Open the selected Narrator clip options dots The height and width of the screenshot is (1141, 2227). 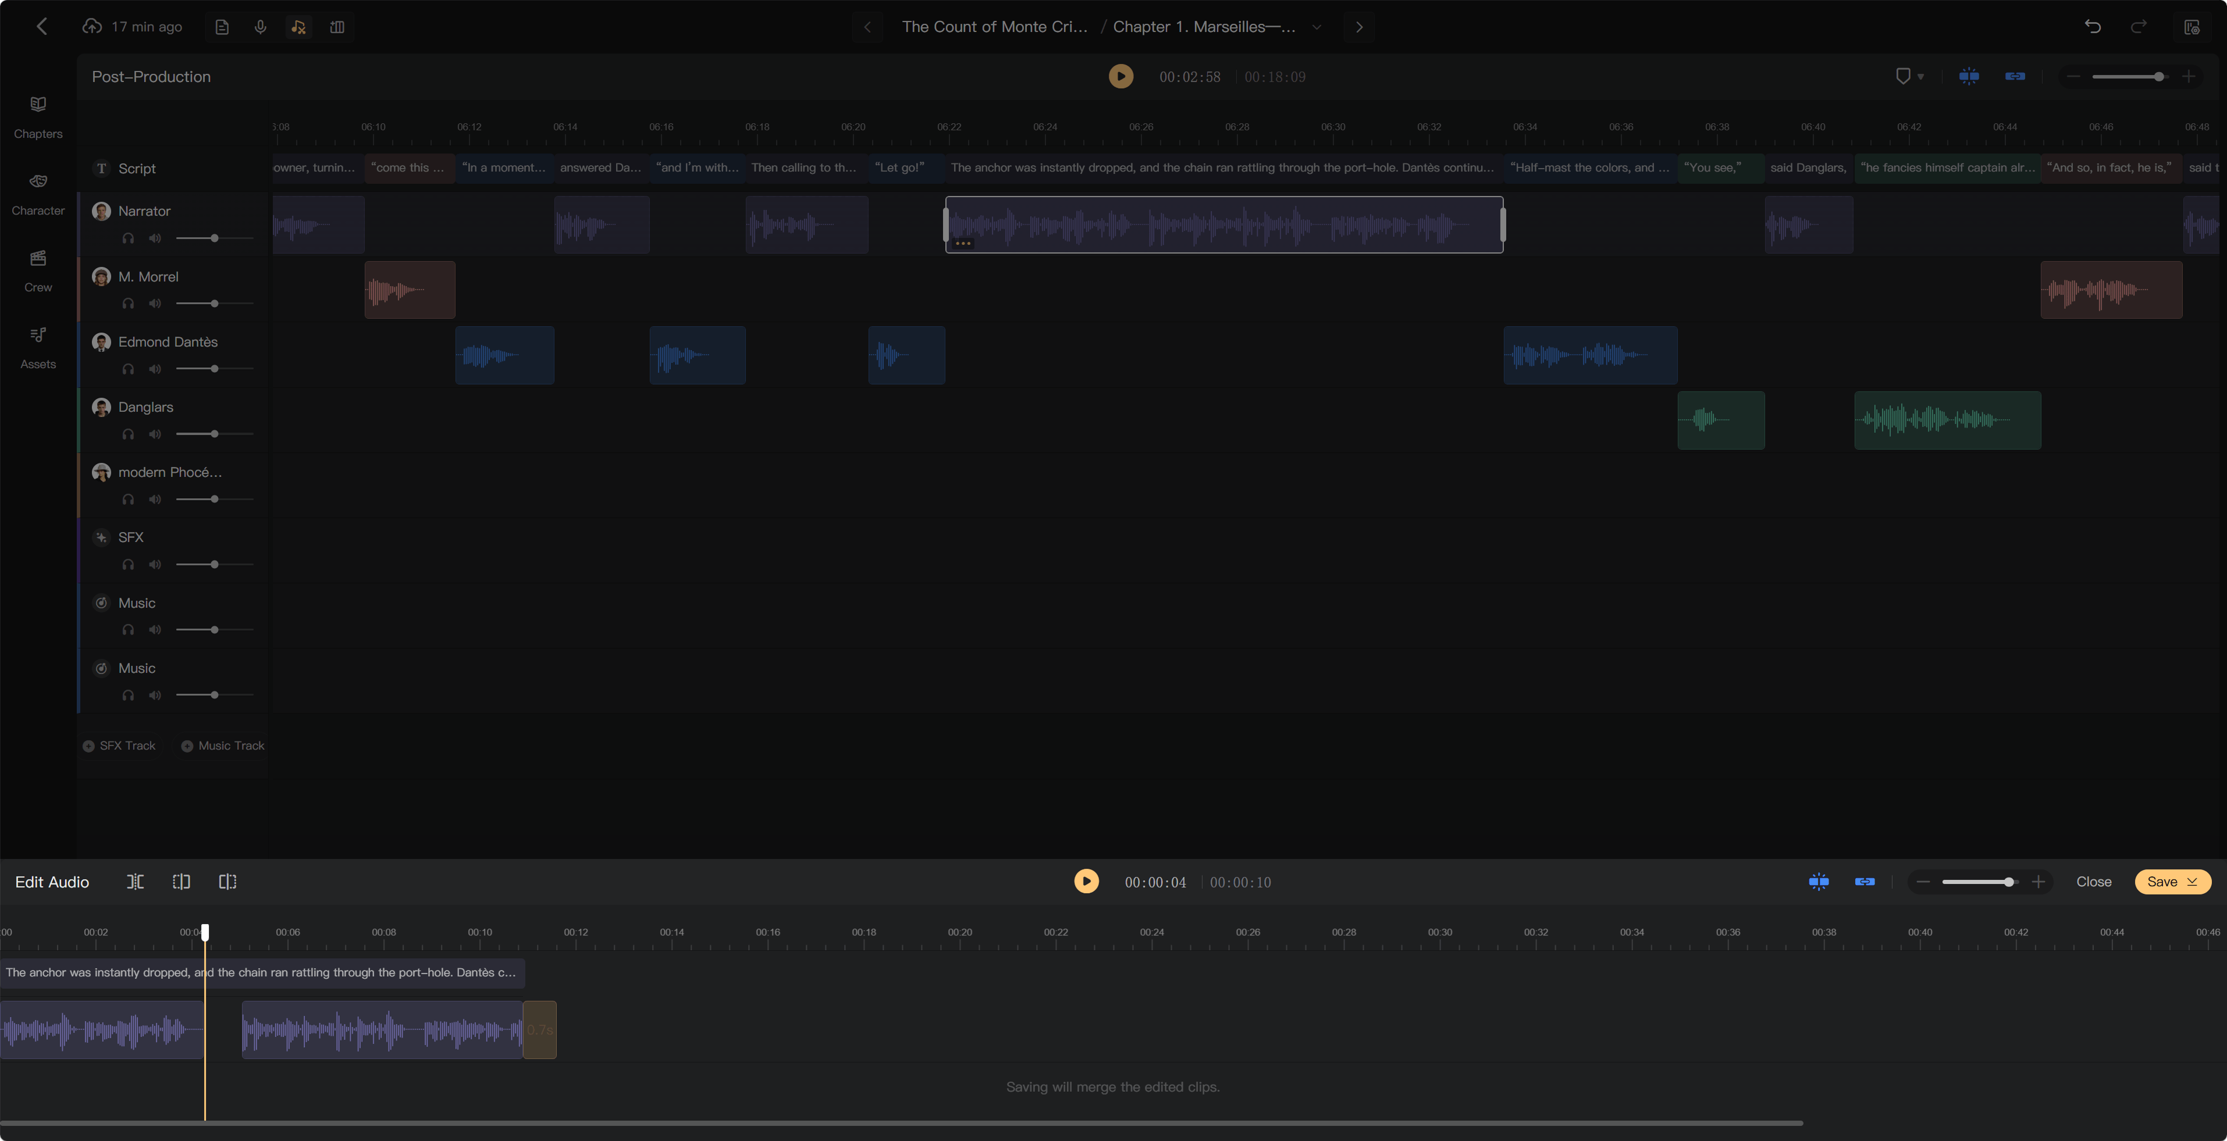coord(963,244)
